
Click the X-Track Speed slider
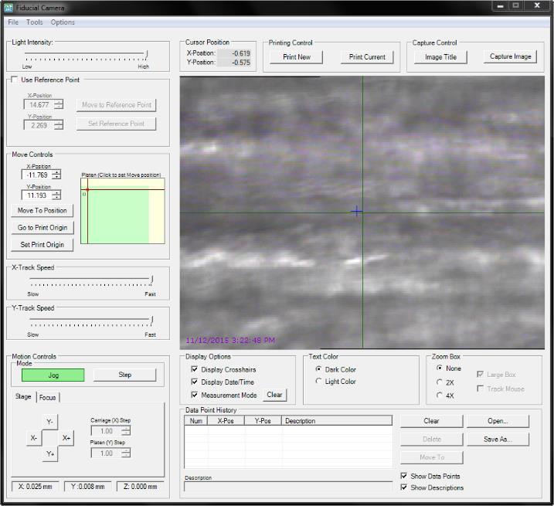91,281
